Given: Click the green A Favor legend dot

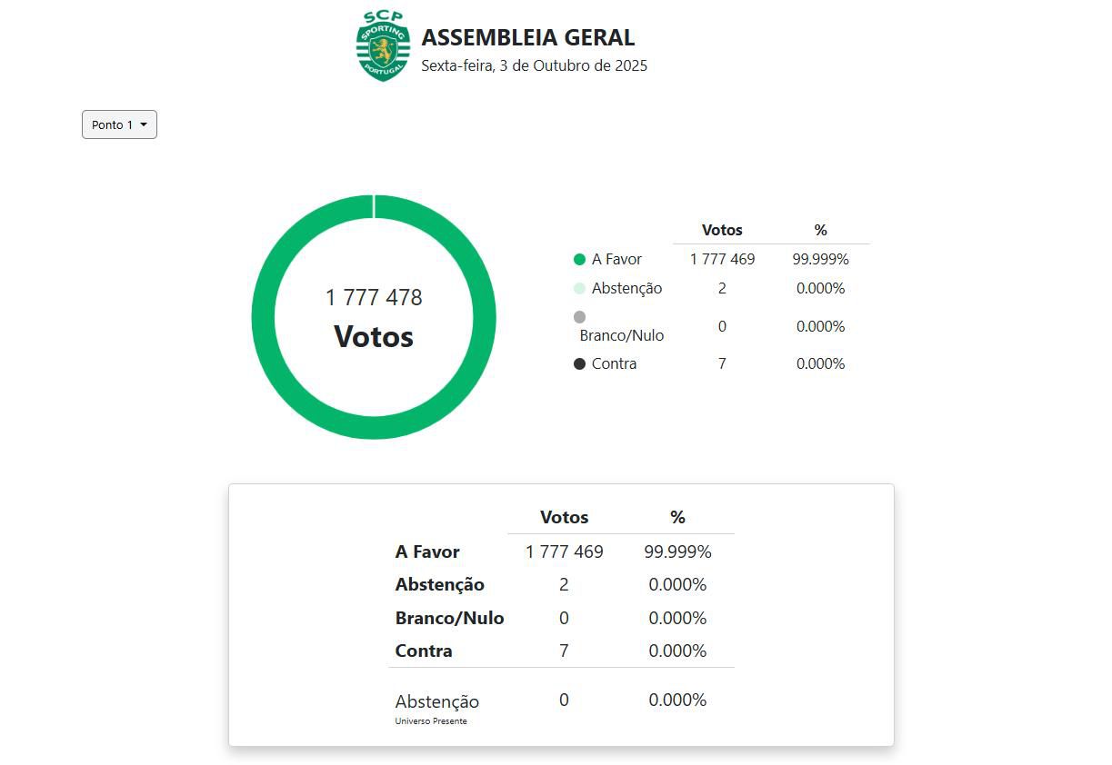Looking at the screenshot, I should [x=579, y=260].
